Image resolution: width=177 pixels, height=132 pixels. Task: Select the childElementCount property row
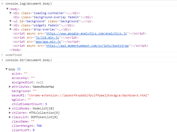click(29, 104)
